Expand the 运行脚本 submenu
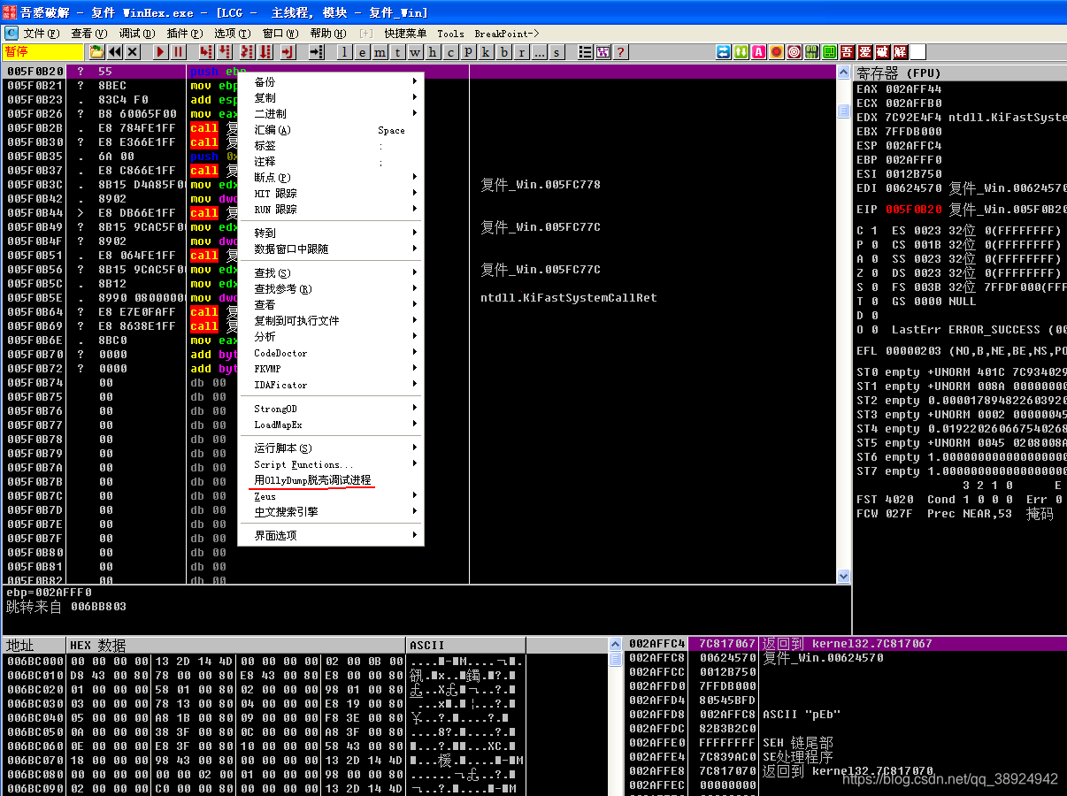 pos(332,448)
